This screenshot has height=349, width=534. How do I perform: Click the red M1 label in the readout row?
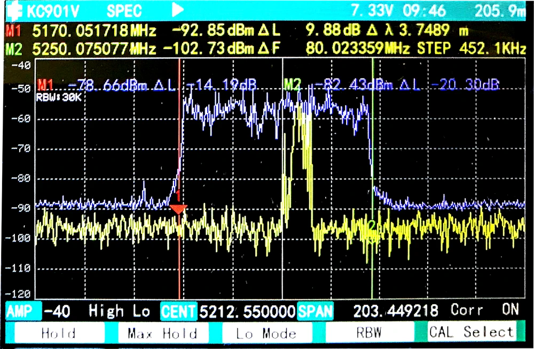[14, 31]
